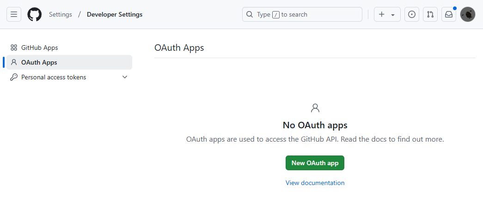The height and width of the screenshot is (209, 483).
Task: Select OAuth Apps in the sidebar
Action: tap(69, 62)
